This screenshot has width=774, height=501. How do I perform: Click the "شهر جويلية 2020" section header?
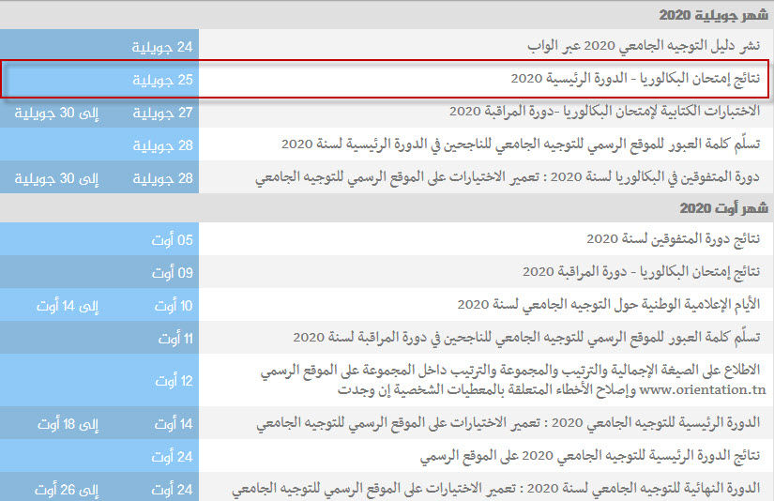(713, 15)
